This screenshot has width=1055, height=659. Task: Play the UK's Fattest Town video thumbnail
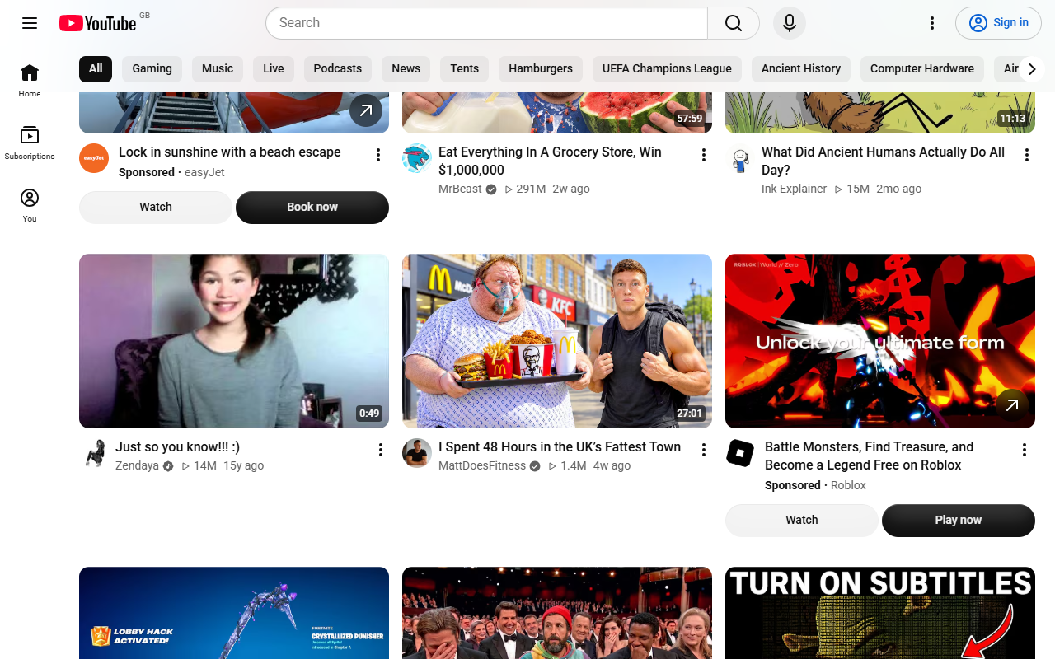557,341
